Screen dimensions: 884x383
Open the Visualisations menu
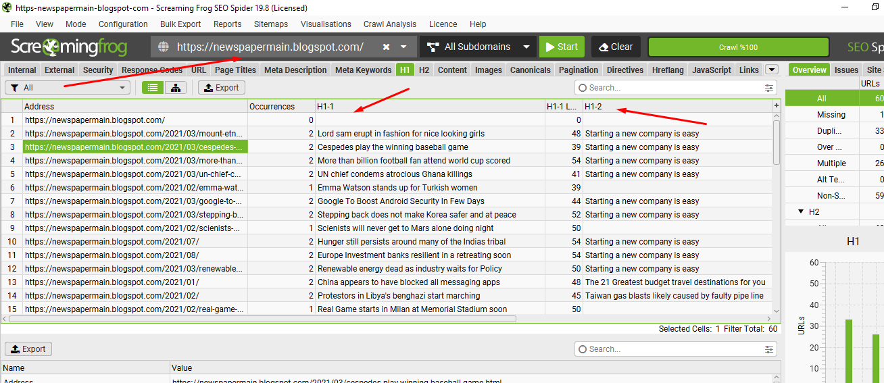pyautogui.click(x=326, y=24)
